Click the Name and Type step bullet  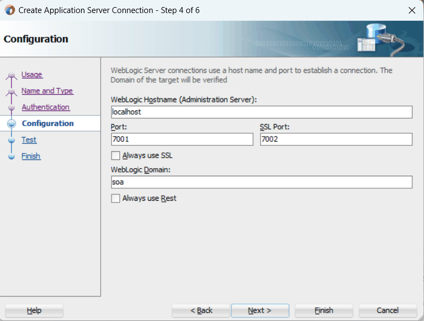click(x=11, y=91)
